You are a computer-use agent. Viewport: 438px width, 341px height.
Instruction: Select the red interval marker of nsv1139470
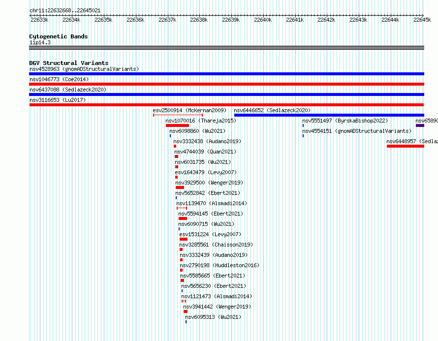point(182,208)
